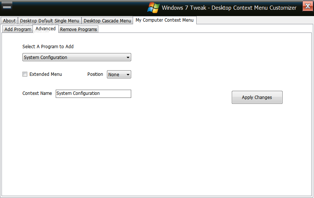The width and height of the screenshot is (314, 198).
Task: Click the 'Context Name' label
Action: coord(37,93)
